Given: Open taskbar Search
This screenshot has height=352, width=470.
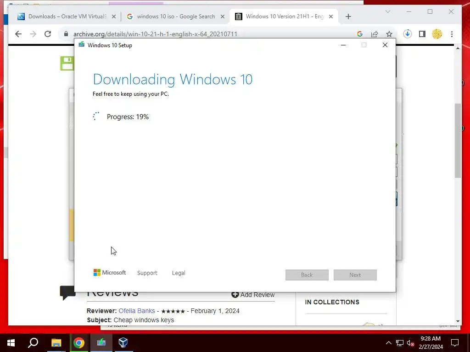Looking at the screenshot, I should (33, 343).
